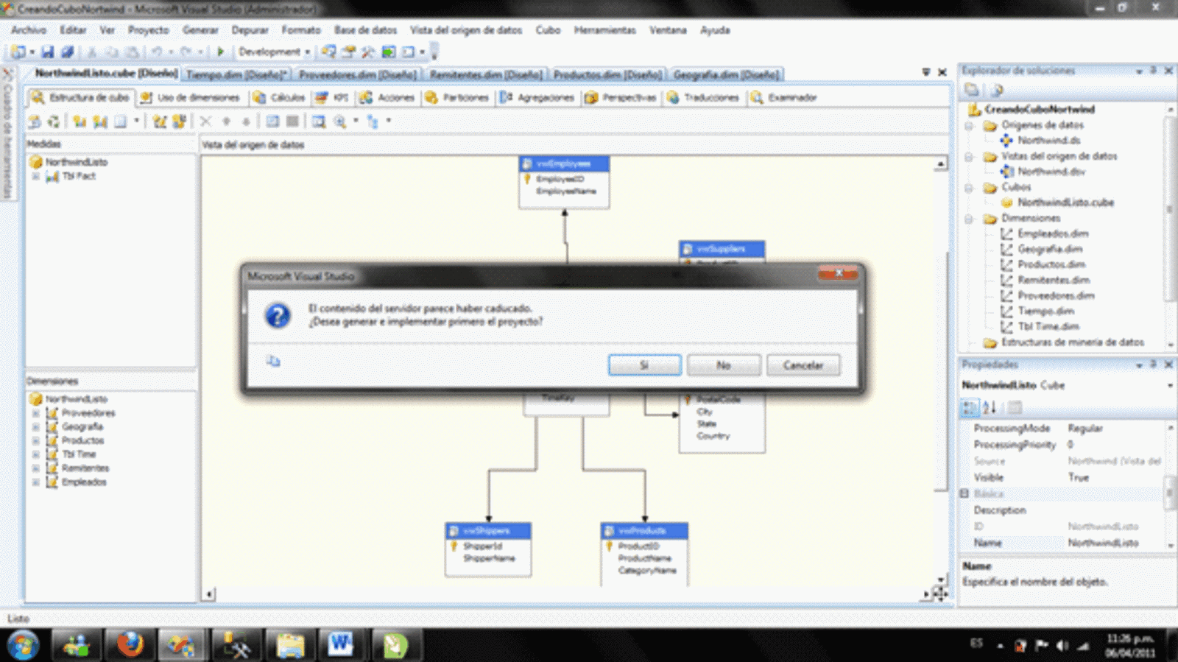Switch to the Proveedores.dim [Diseño] tab
This screenshot has height=662, width=1178.
click(358, 74)
